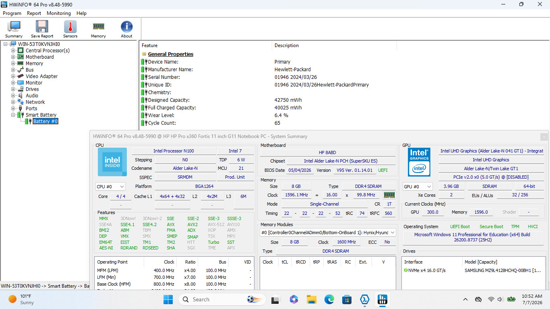Click the volume tray icon
This screenshot has width=550, height=309.
pyautogui.click(x=500, y=299)
